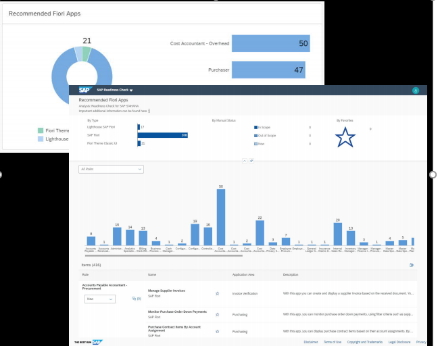
Task: Select the column labeled 19 in roles chart
Action: pos(195,234)
